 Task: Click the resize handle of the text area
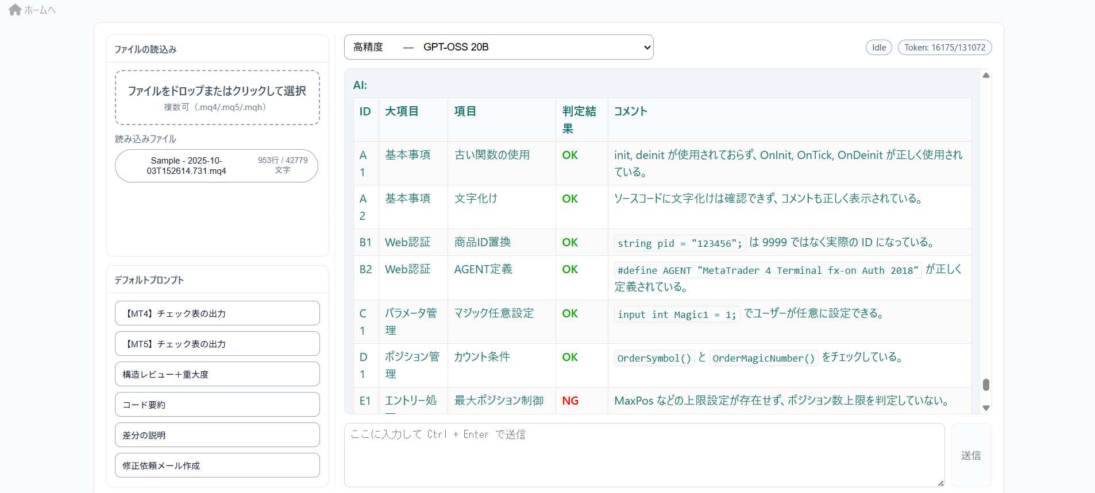(x=940, y=483)
